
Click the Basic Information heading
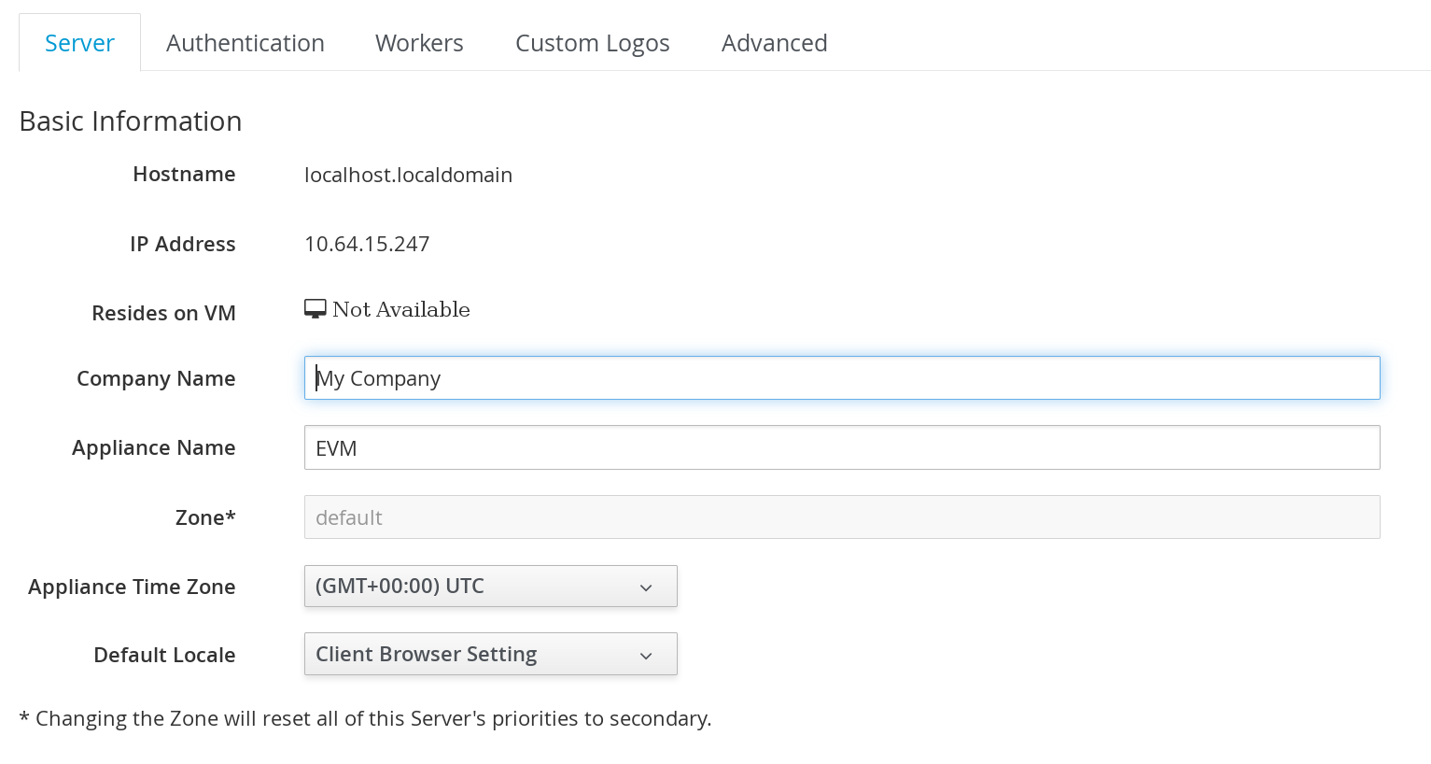click(131, 121)
